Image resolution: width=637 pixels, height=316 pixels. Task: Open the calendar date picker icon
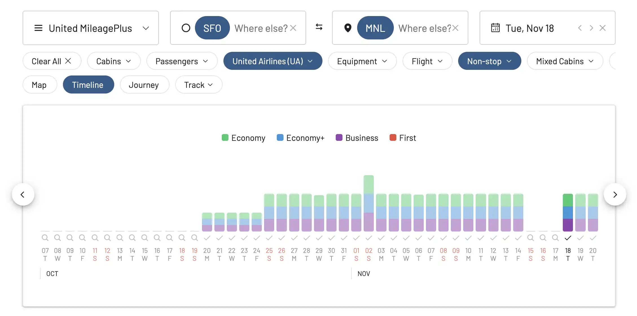495,28
